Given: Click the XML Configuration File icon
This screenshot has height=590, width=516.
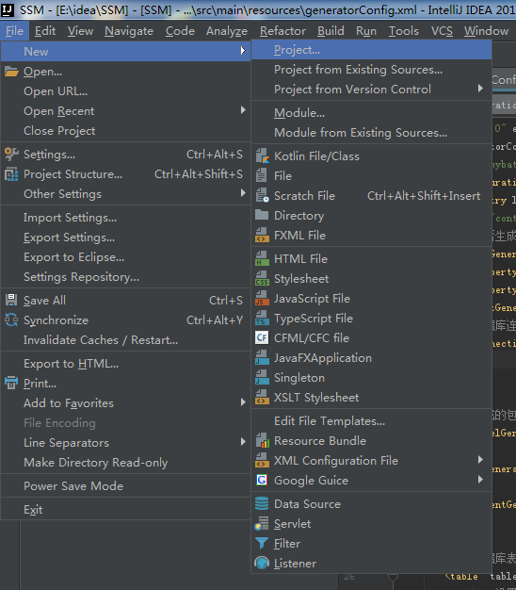Looking at the screenshot, I should click(262, 460).
